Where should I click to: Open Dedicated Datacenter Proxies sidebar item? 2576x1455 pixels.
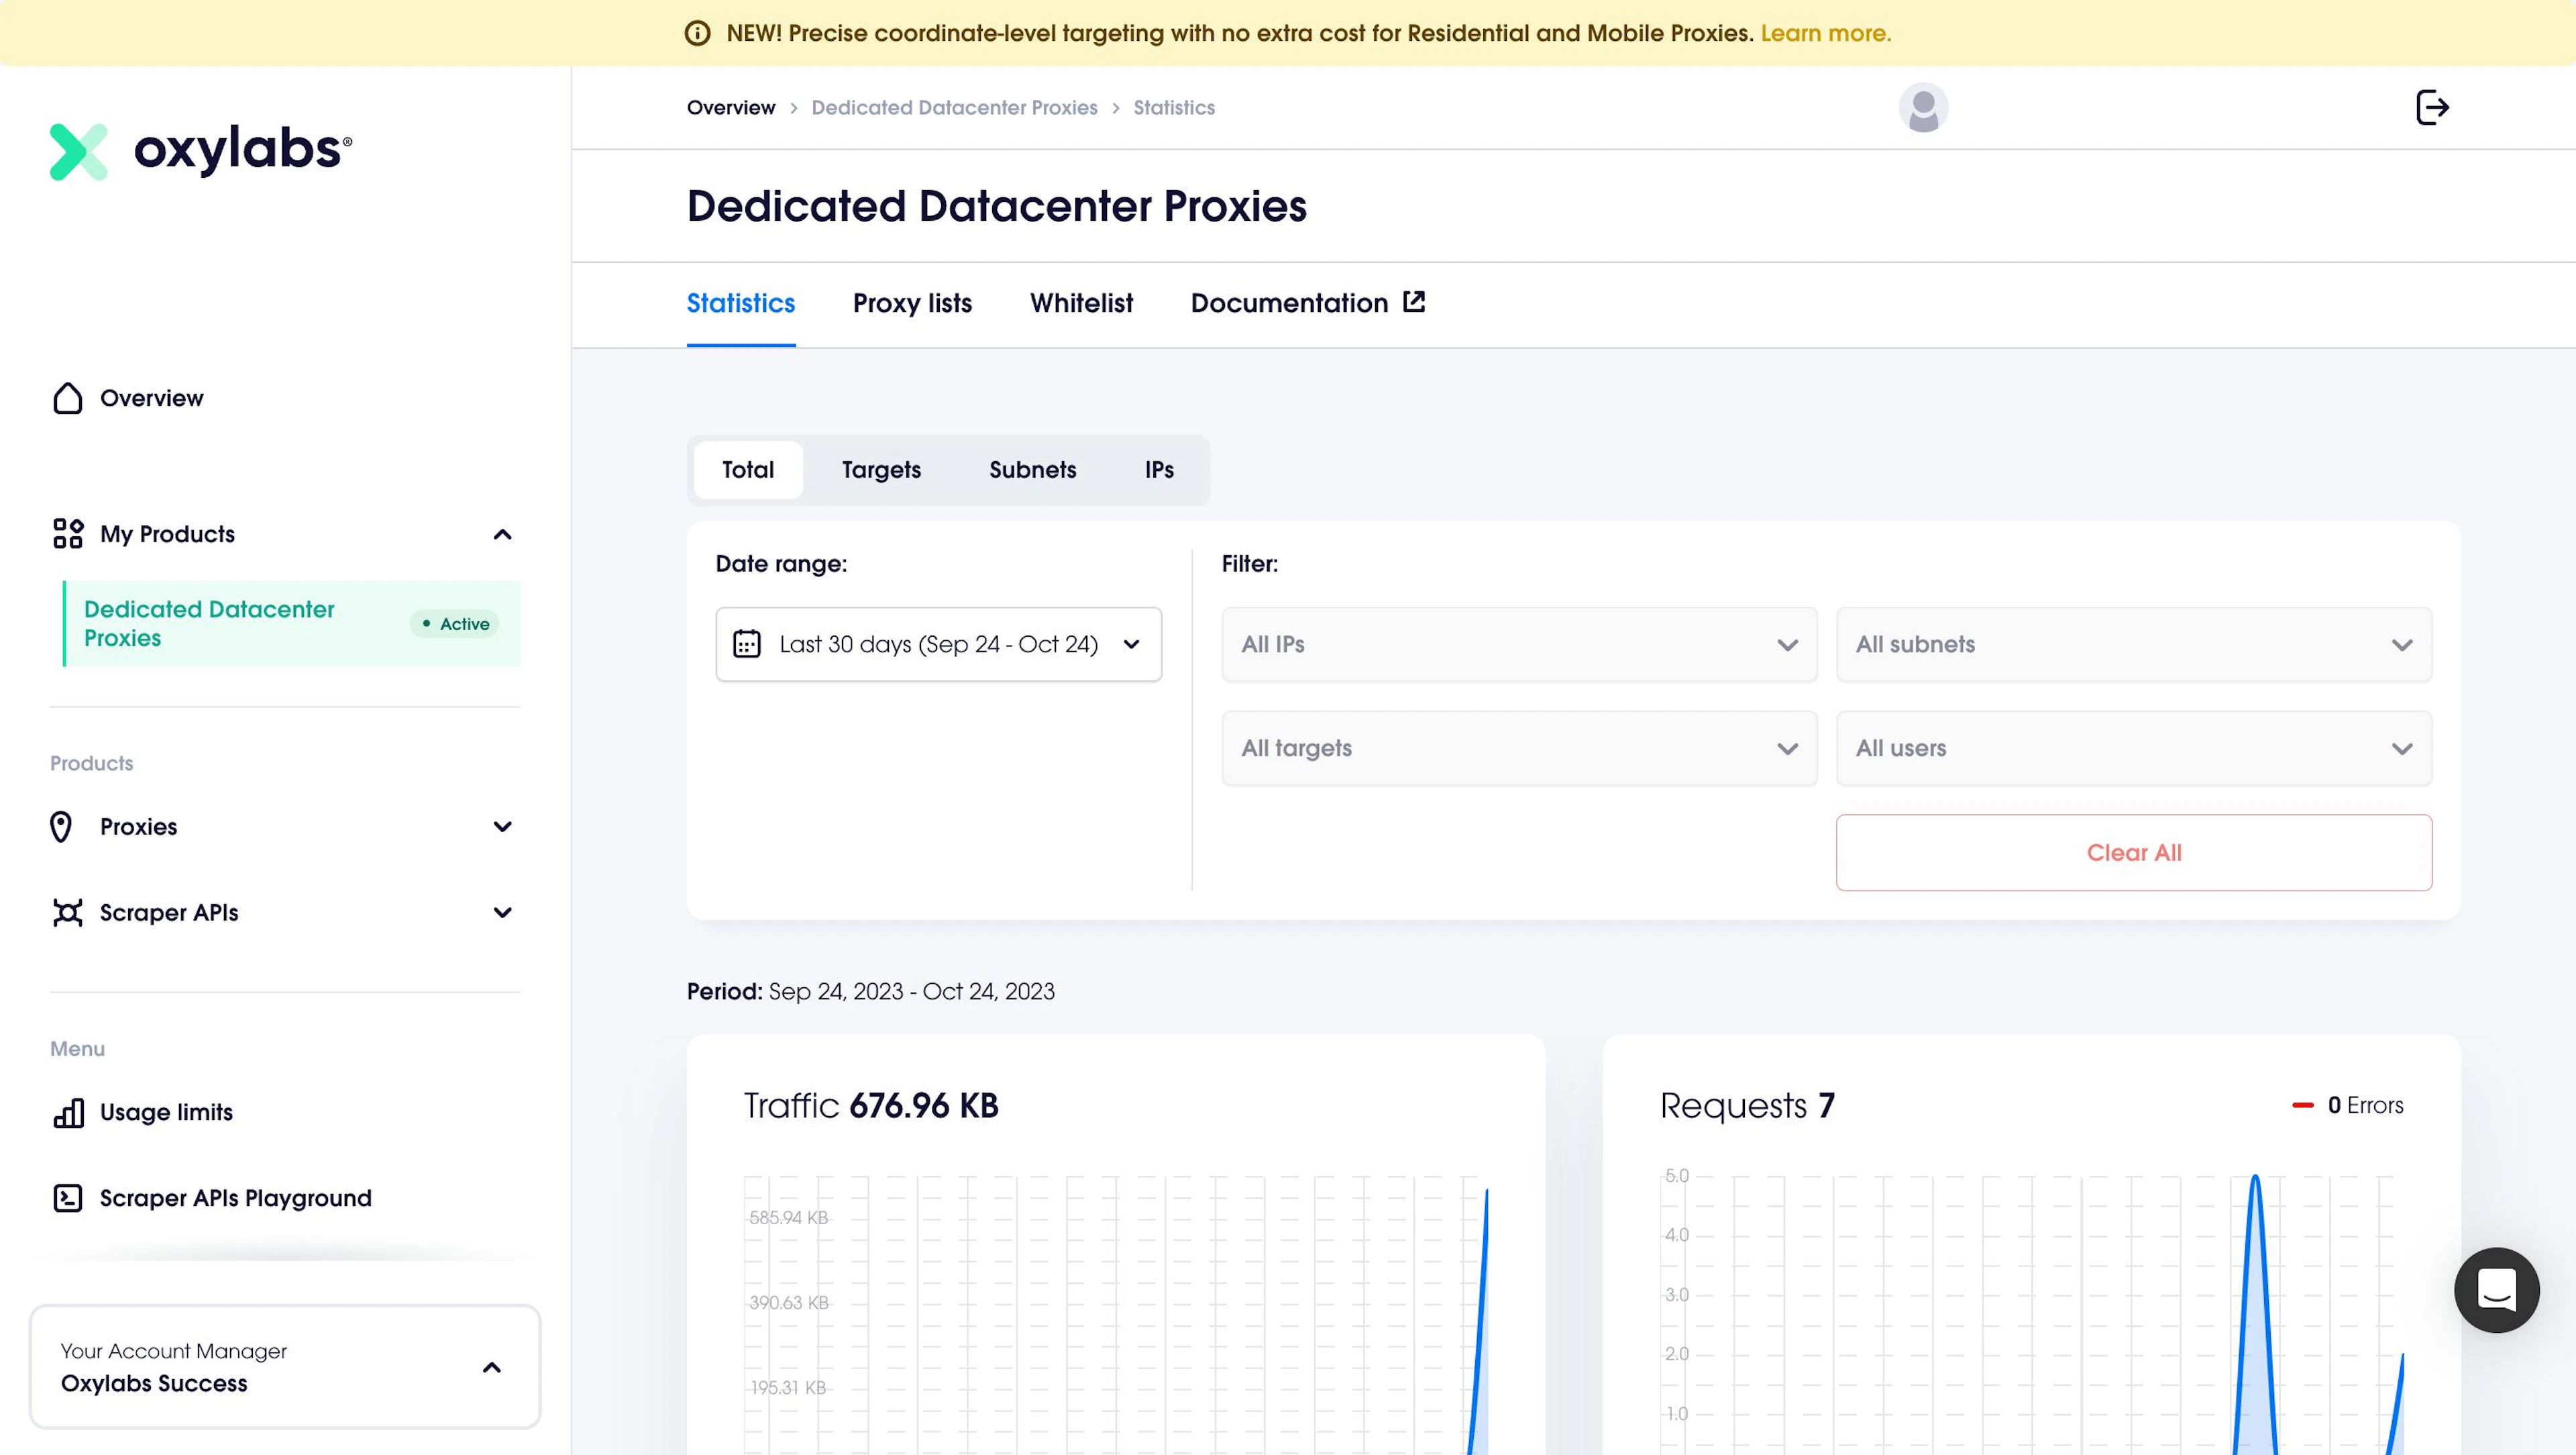[291, 623]
